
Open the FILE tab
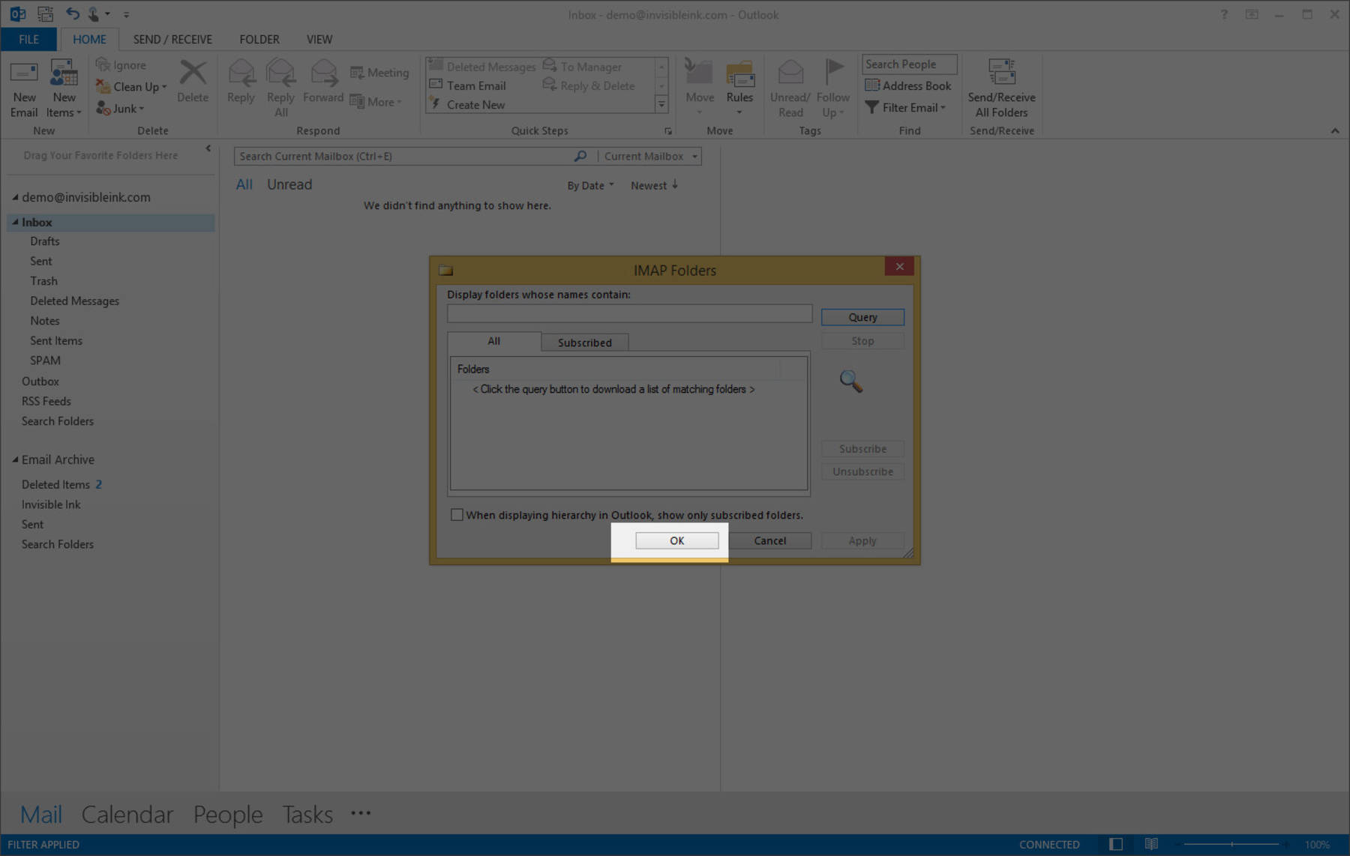coord(28,39)
